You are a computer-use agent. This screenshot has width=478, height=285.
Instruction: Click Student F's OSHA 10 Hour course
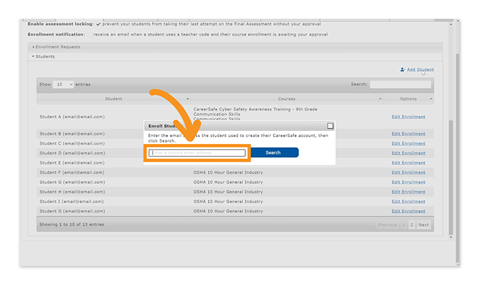point(228,172)
